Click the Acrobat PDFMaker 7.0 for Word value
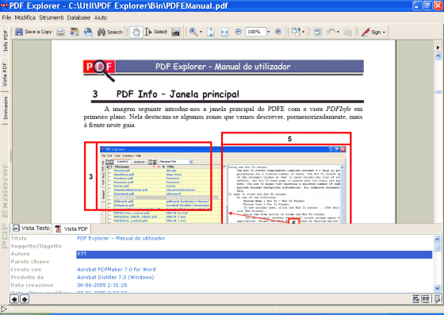 [x=117, y=270]
